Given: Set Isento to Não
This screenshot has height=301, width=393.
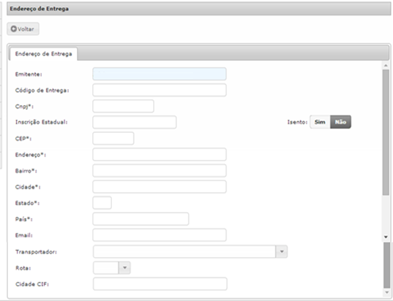Looking at the screenshot, I should point(340,122).
